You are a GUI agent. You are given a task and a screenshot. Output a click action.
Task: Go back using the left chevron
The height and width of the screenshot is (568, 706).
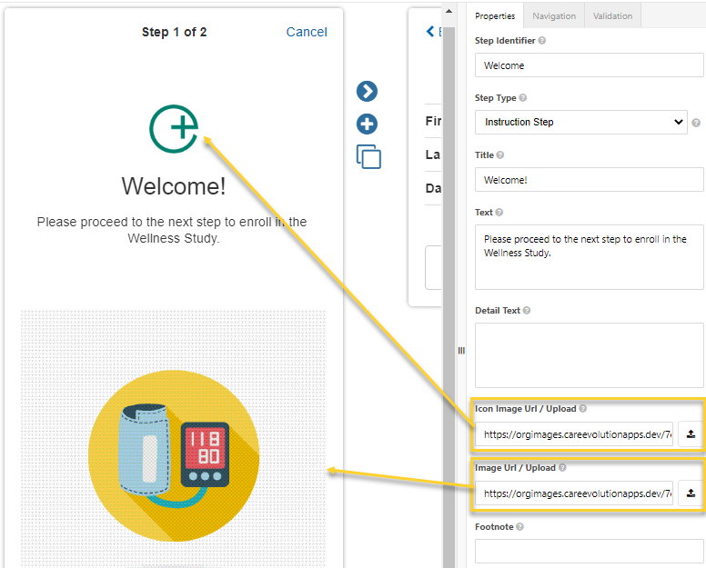click(x=430, y=32)
